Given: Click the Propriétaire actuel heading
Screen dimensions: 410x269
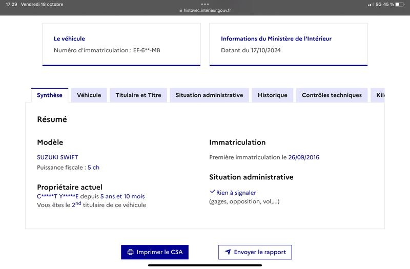Looking at the screenshot, I should pos(70,187).
